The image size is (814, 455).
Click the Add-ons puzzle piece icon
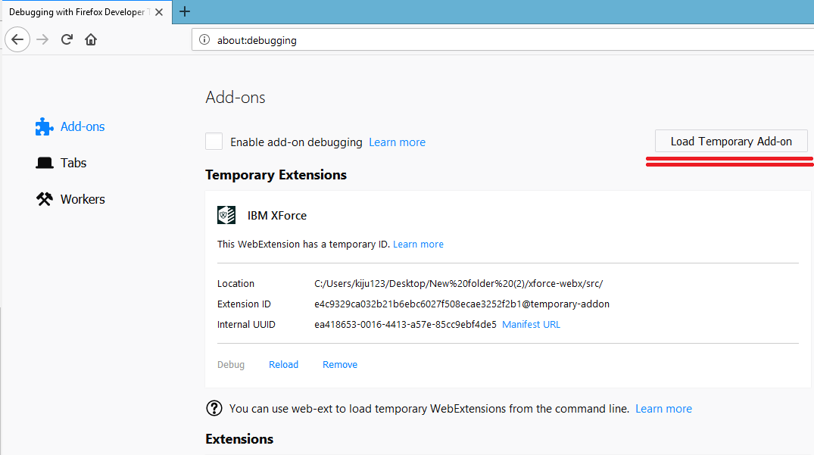pos(44,126)
